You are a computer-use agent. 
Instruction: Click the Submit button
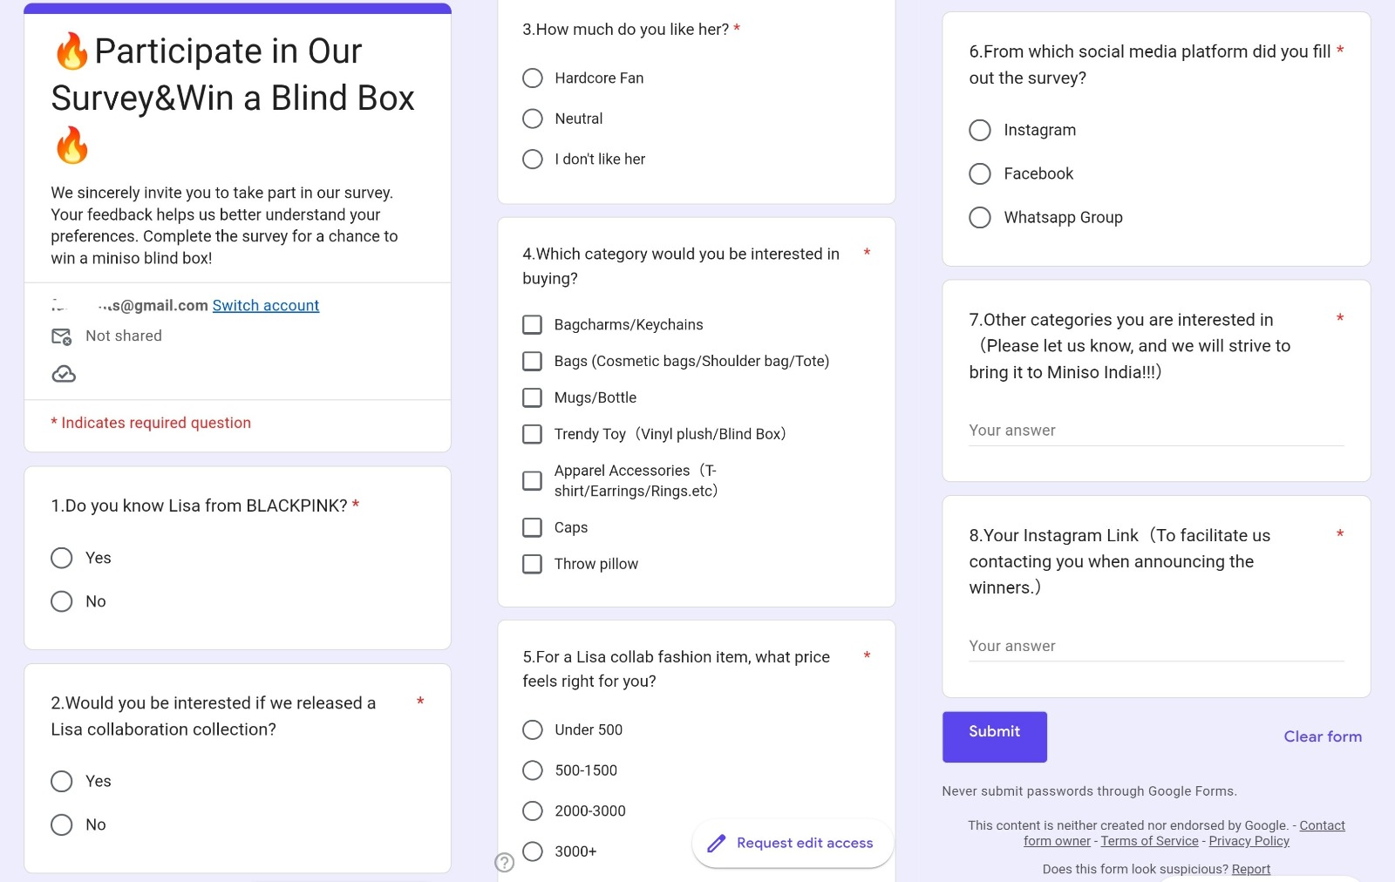coord(995,737)
